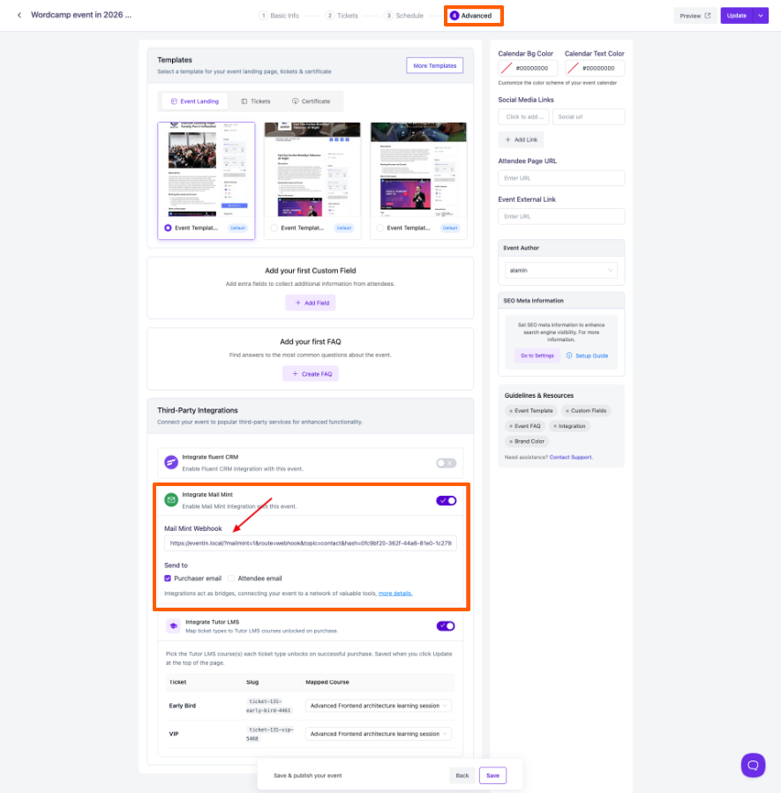
Task: Open Preview in new tab
Action: [x=695, y=16]
